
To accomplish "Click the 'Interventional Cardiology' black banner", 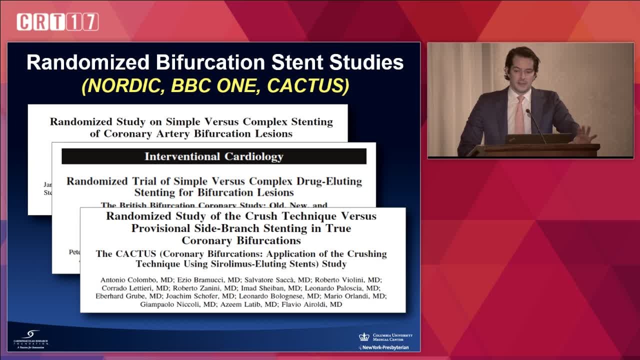I will (x=214, y=156).
